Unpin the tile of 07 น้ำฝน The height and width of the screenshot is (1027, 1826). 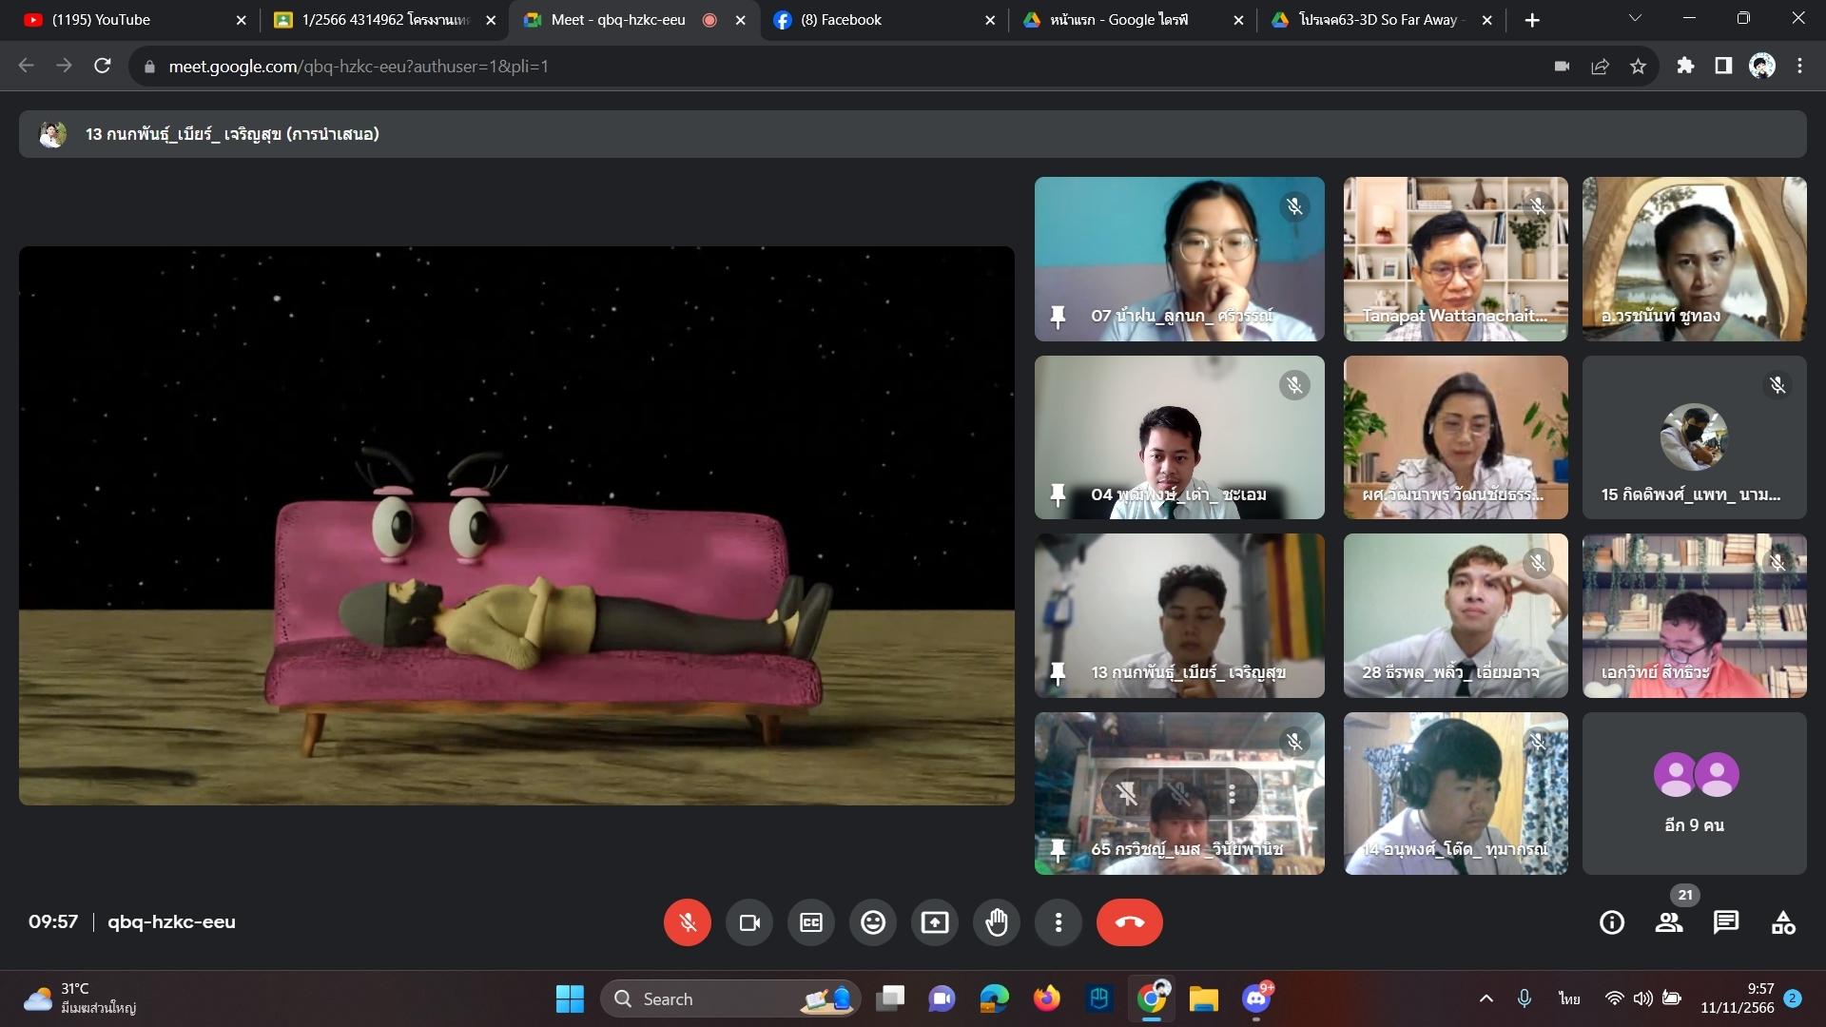tap(1058, 316)
